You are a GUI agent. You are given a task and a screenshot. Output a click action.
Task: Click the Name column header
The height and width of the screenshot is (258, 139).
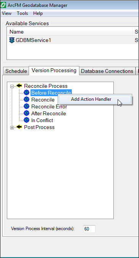click(70, 32)
